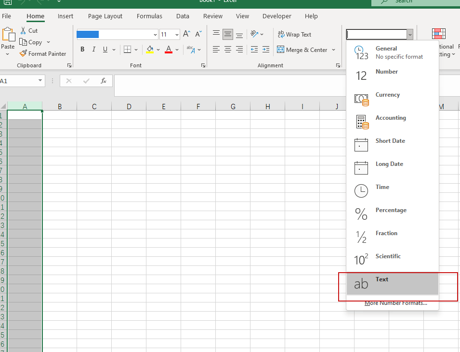The image size is (460, 352).
Task: Apply borders using the borders icon
Action: coord(127,50)
